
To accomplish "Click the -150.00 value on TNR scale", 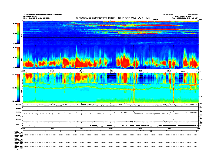I will pyautogui.click(x=14, y=101).
